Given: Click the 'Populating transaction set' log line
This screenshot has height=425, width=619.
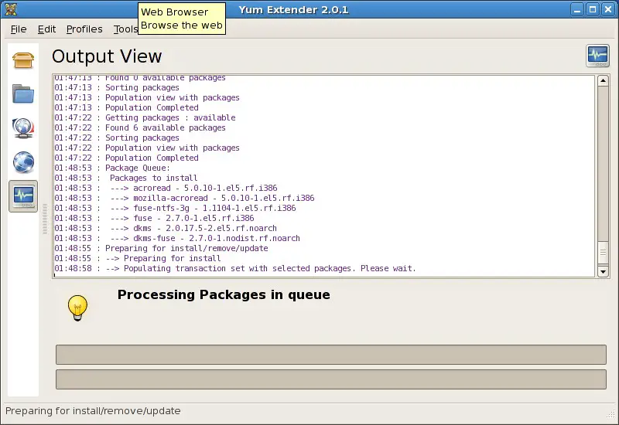Looking at the screenshot, I should click(235, 268).
